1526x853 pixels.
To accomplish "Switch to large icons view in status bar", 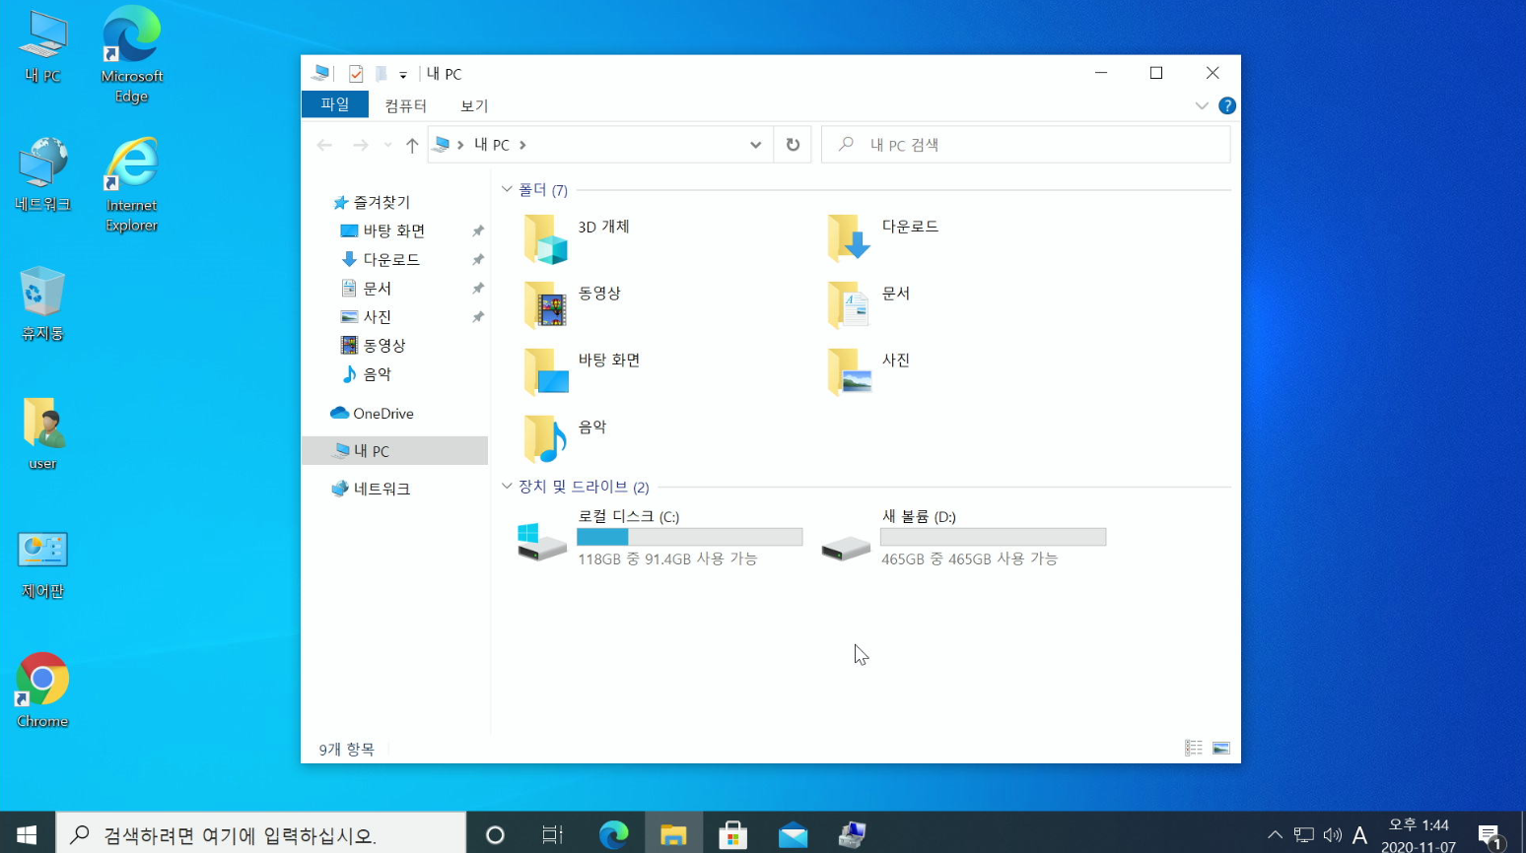I will [1221, 749].
